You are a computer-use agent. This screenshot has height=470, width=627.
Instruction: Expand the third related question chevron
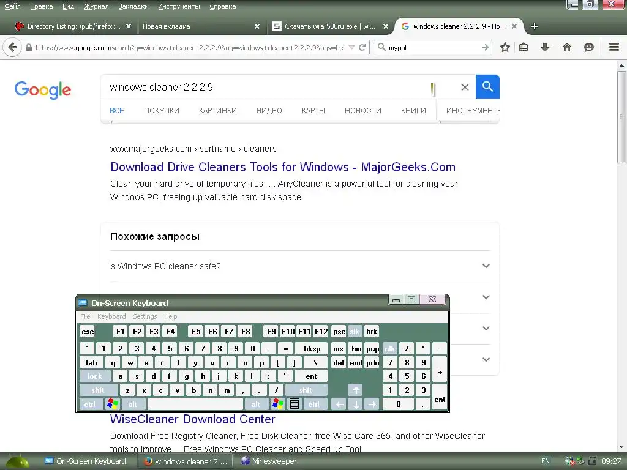click(x=486, y=328)
